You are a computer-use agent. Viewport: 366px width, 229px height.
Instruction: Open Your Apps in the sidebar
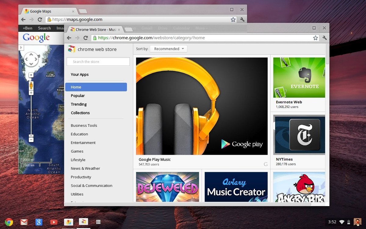point(80,75)
